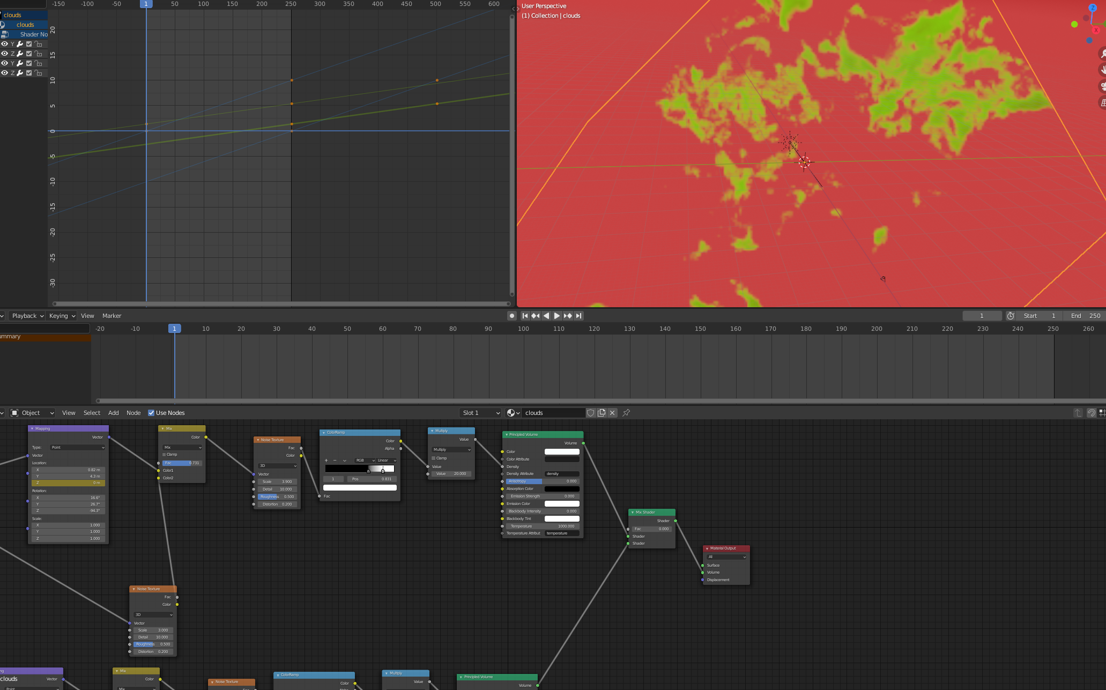Click the End frame field in the timeline
The width and height of the screenshot is (1106, 690).
tap(1086, 316)
